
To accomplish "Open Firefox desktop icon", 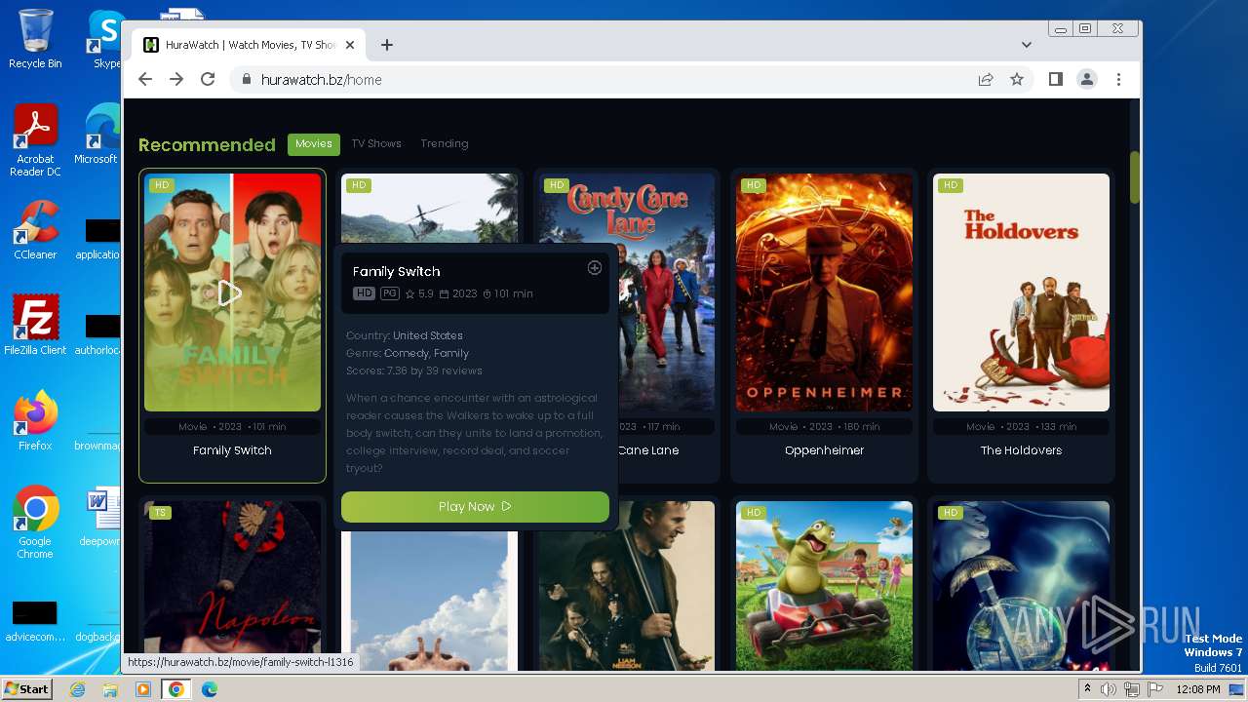I will point(35,421).
